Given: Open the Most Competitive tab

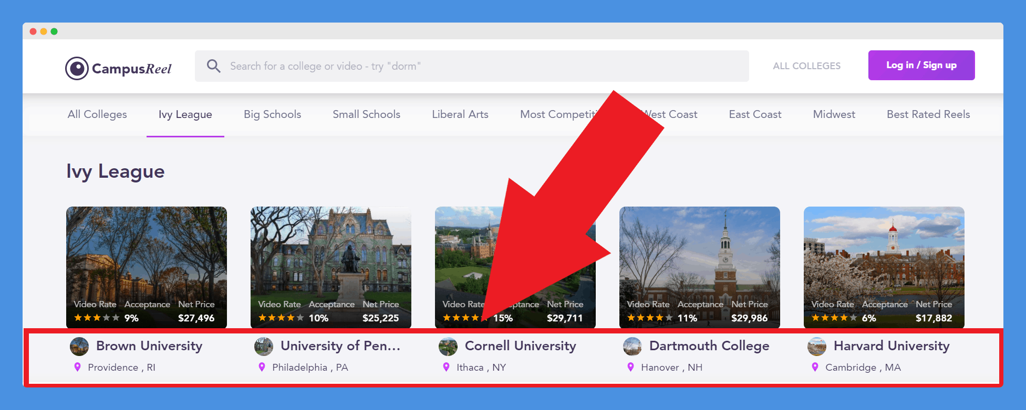Looking at the screenshot, I should [x=559, y=114].
